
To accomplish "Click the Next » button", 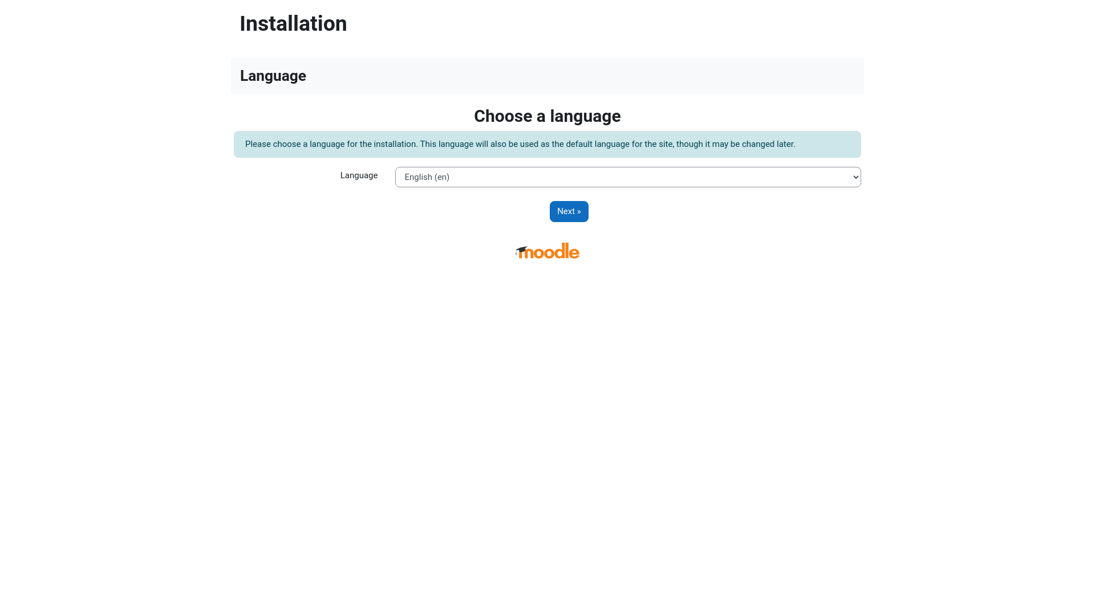I will (x=569, y=211).
